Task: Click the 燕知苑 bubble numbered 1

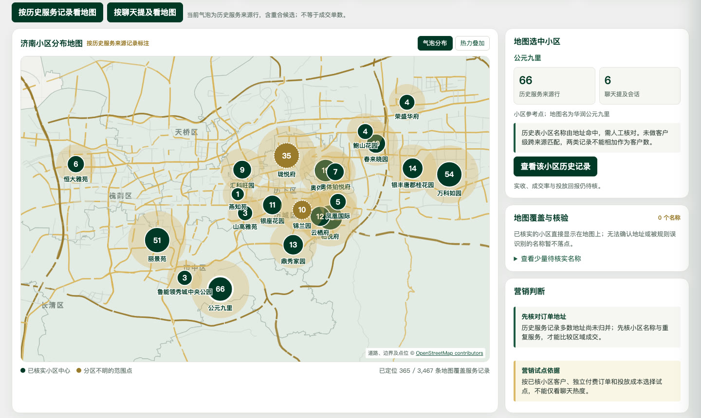Action: pos(238,194)
